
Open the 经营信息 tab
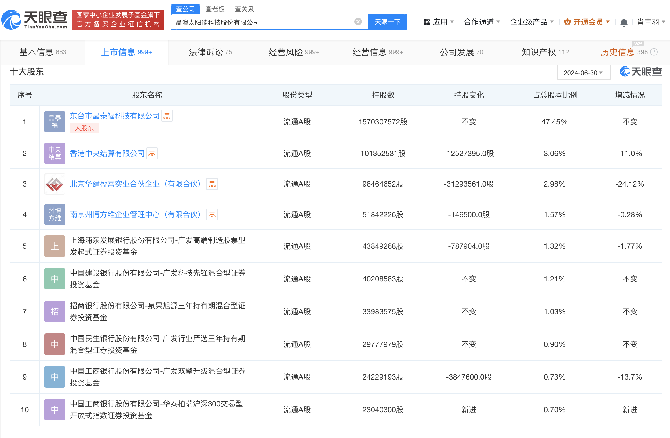[377, 52]
